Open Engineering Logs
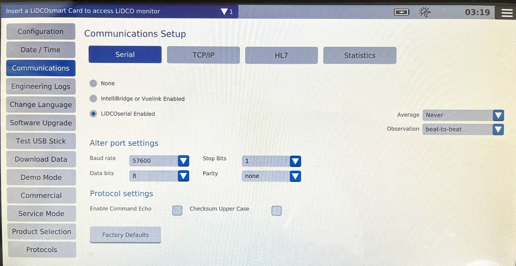The width and height of the screenshot is (516, 266). click(41, 86)
